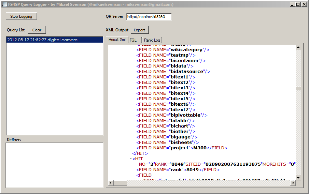The width and height of the screenshot is (309, 194).
Task: Click the horizontal scrollbar right arrow
Action: click(x=293, y=183)
